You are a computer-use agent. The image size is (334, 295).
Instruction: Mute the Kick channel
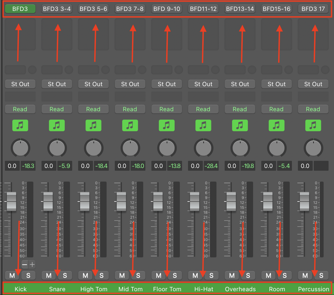[12, 276]
